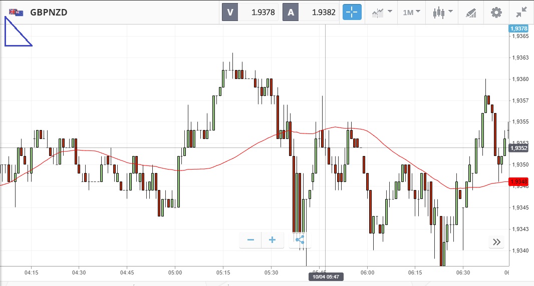Open chart settings gear

[x=496, y=12]
